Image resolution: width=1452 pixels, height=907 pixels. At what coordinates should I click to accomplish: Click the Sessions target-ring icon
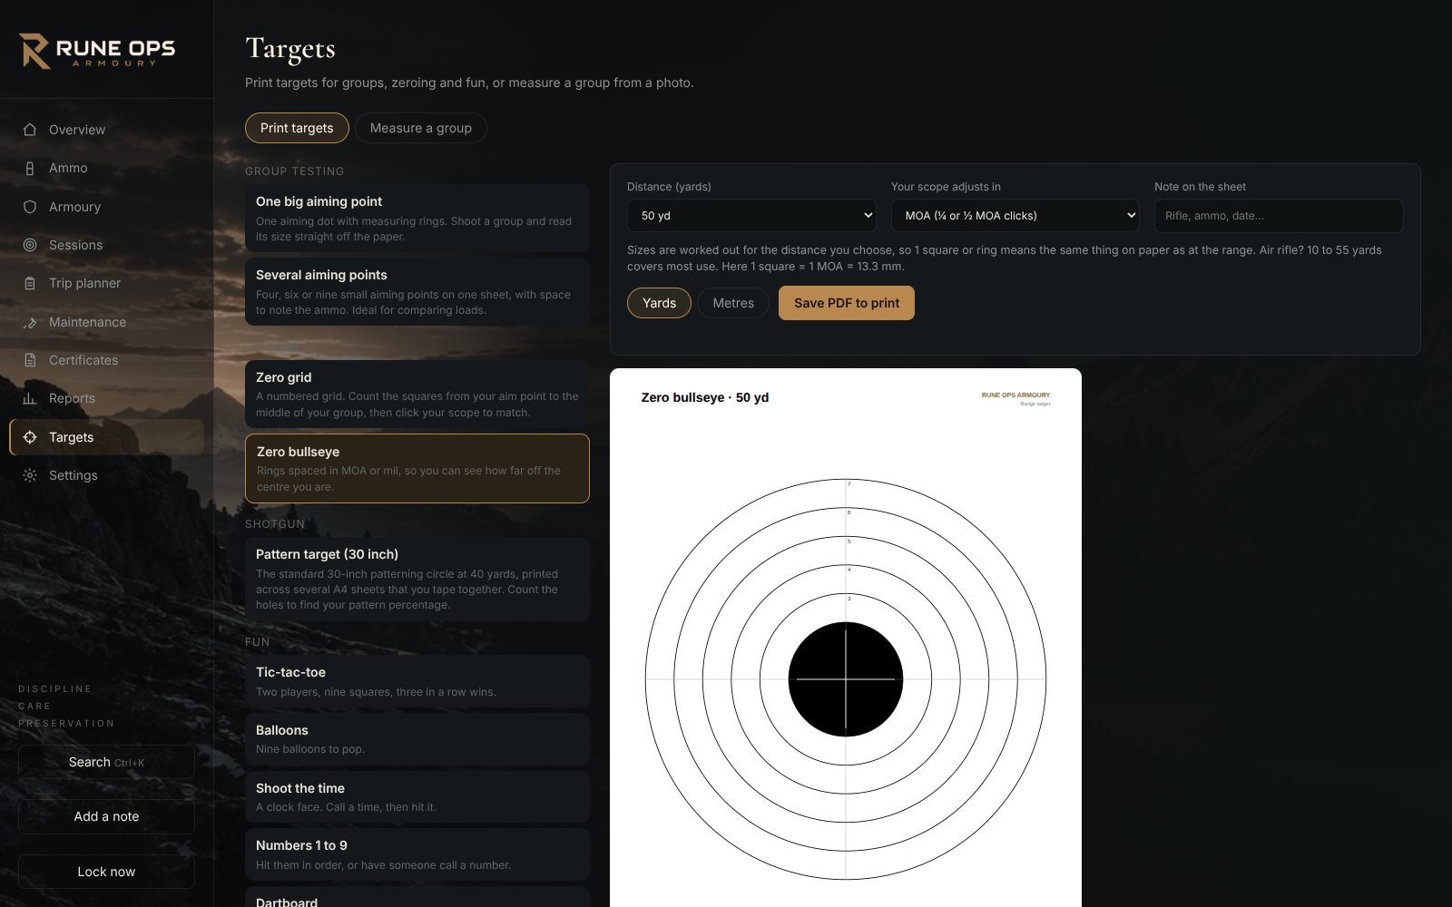(30, 245)
